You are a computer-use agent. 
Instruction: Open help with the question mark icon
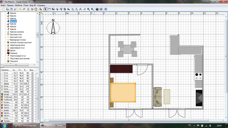click(x=106, y=9)
